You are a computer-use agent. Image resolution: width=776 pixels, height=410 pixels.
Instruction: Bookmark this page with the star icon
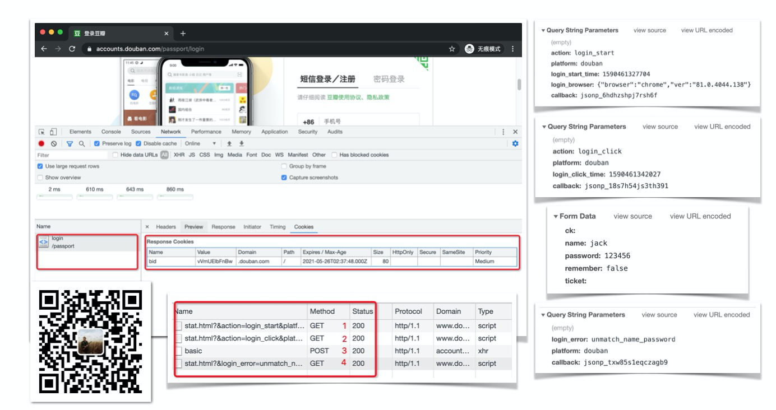point(452,49)
